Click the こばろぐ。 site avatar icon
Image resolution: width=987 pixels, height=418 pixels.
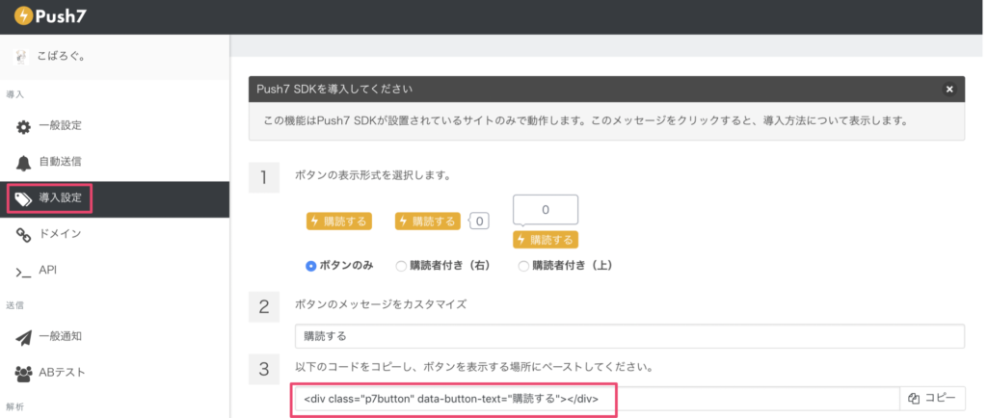[x=23, y=57]
